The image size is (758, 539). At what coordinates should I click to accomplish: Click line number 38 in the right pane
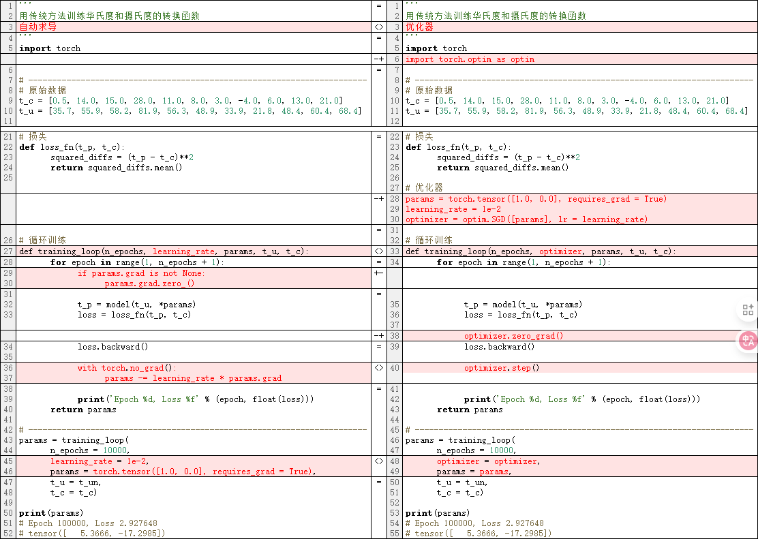(395, 336)
